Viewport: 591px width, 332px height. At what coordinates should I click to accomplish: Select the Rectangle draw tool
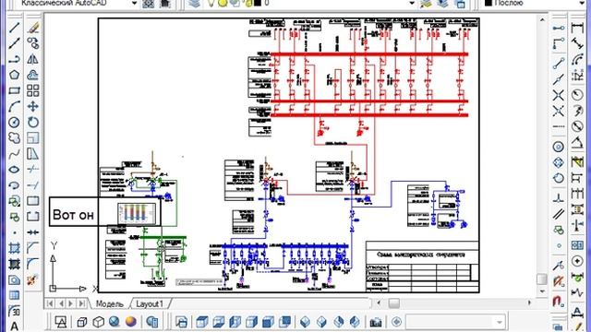pyautogui.click(x=15, y=90)
